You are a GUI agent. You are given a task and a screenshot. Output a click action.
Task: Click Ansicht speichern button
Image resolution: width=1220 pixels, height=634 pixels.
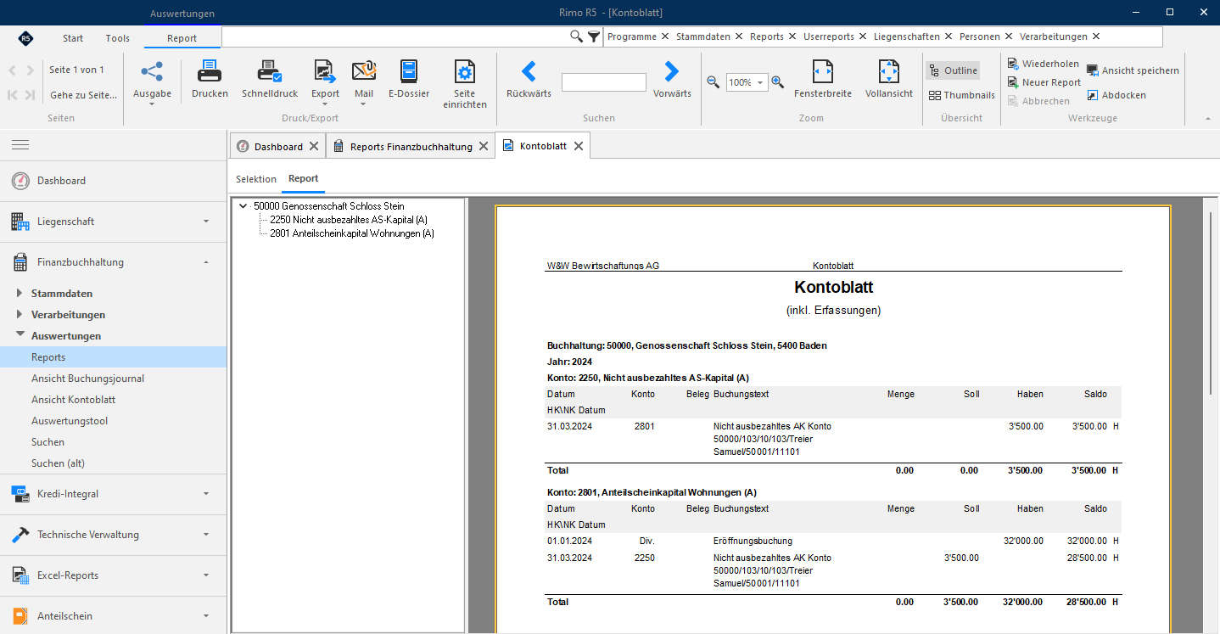point(1133,70)
